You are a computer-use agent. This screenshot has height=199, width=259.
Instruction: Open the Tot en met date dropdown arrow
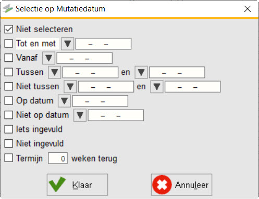(67, 44)
